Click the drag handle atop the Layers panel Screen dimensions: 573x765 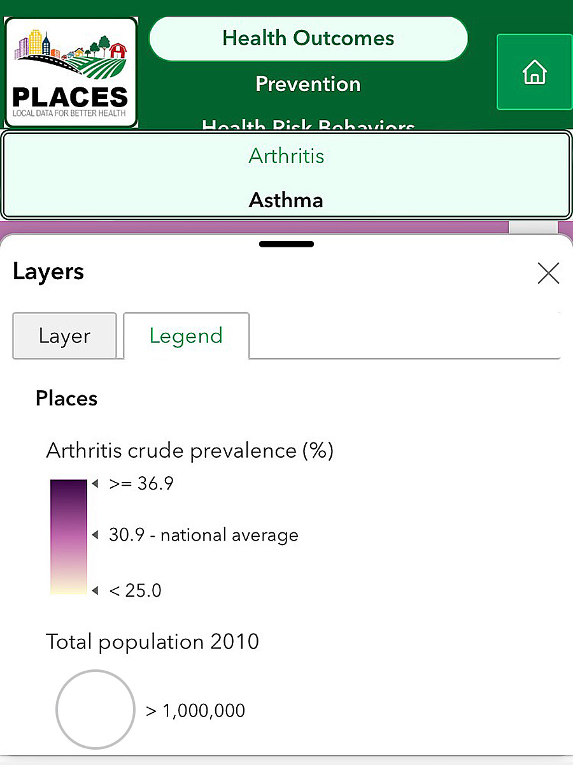click(286, 244)
